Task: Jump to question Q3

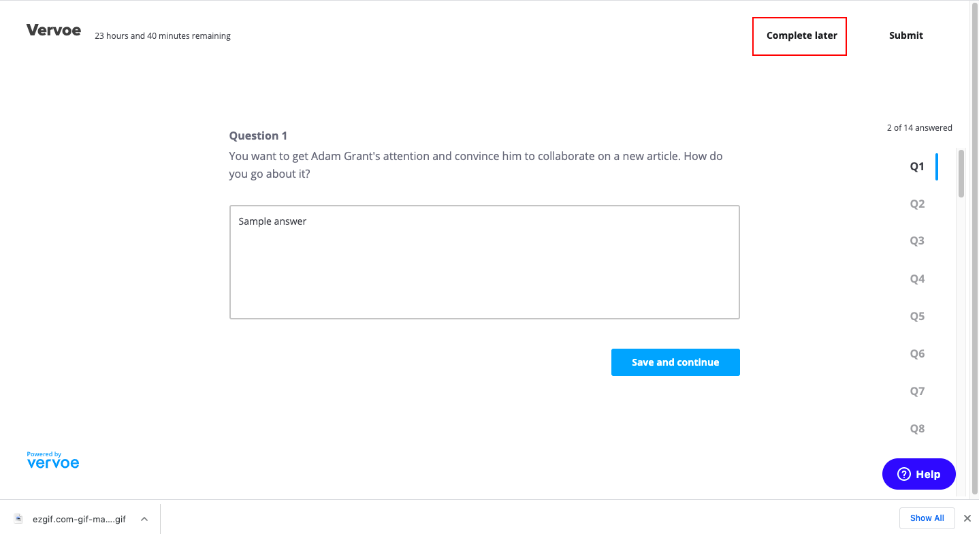Action: point(917,240)
